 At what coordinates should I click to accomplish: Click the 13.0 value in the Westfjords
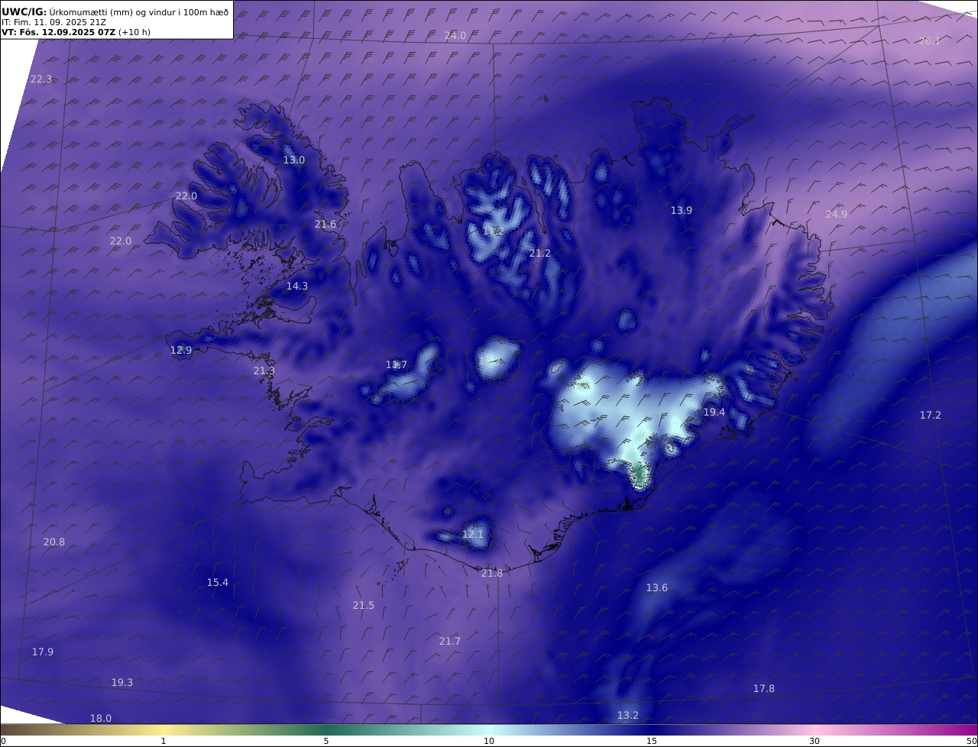[294, 160]
